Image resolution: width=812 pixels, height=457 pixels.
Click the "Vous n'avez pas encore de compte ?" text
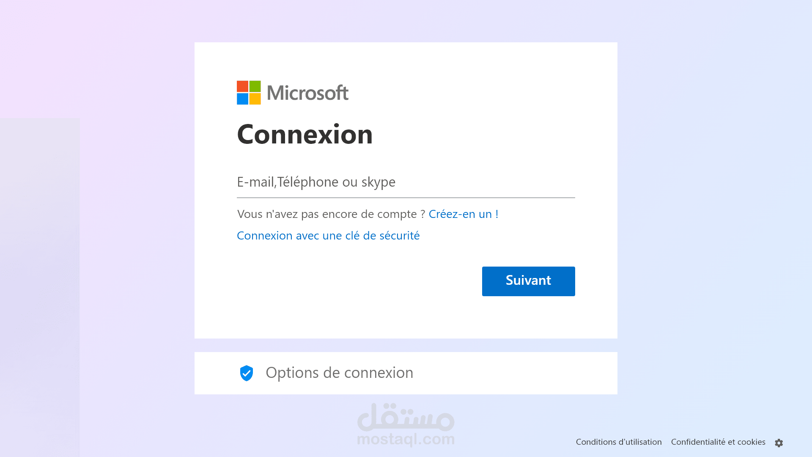[331, 214]
